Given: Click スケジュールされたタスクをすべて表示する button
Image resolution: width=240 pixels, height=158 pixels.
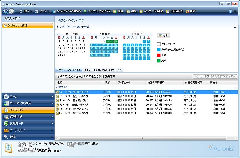Looking at the screenshot, I should [215, 76].
